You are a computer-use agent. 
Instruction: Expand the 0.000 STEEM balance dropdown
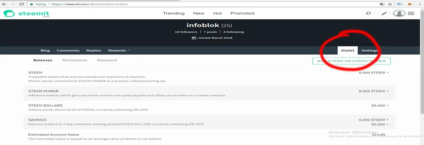pos(374,72)
